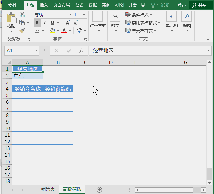Click the horizontal scrollbar left arrow
The width and height of the screenshot is (214, 194).
coord(137,190)
